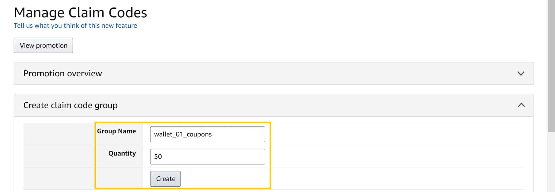Open the View promotion button

point(43,45)
